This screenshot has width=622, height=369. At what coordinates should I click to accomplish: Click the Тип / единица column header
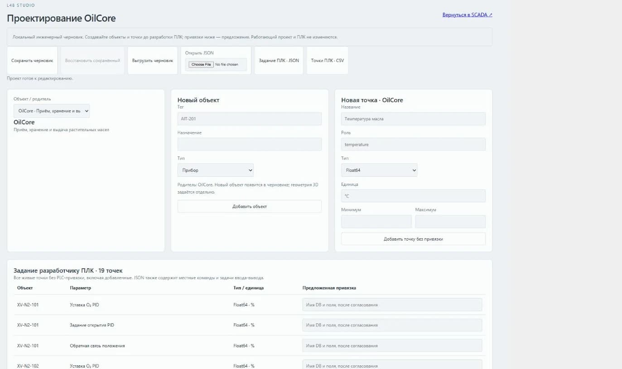[249, 288]
